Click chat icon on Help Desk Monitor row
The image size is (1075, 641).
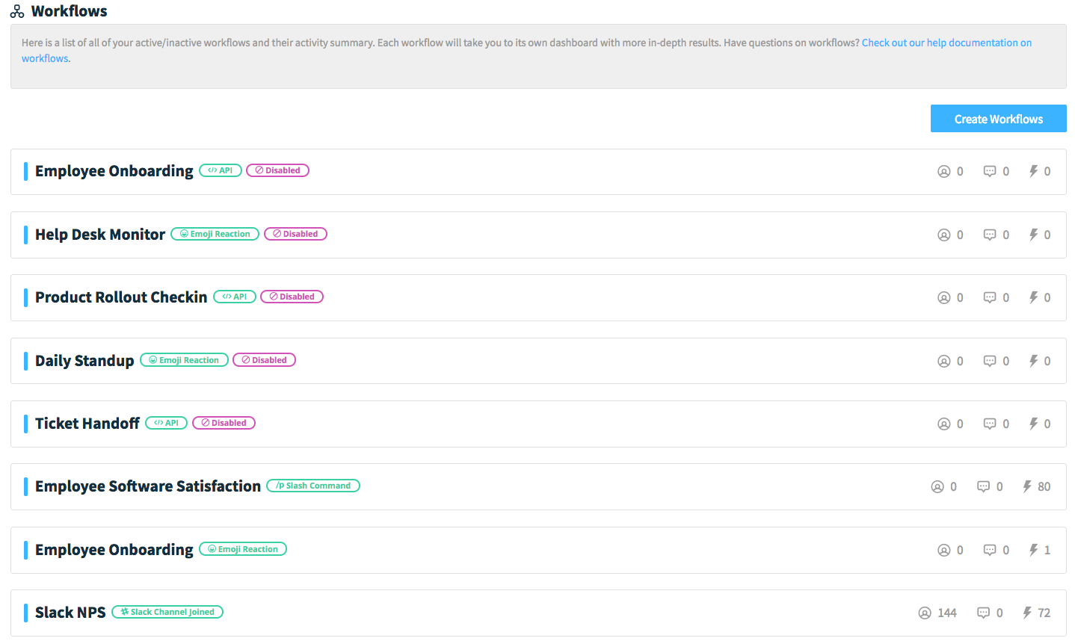990,235
